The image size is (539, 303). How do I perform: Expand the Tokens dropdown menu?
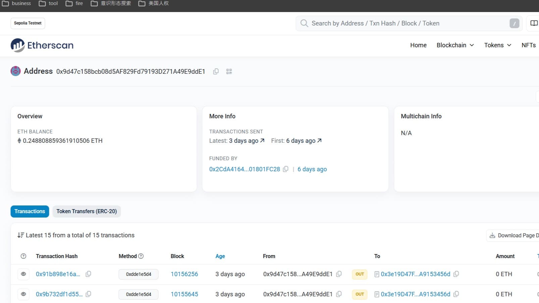pyautogui.click(x=497, y=45)
